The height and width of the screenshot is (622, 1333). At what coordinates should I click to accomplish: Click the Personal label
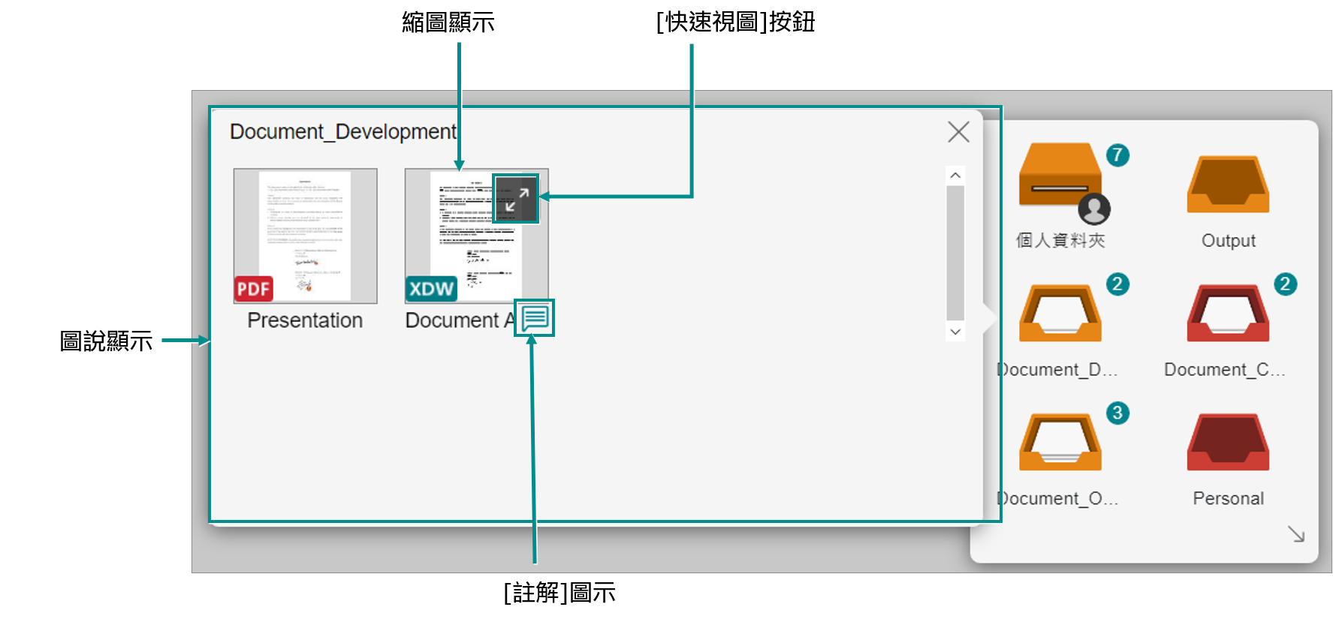(1228, 498)
